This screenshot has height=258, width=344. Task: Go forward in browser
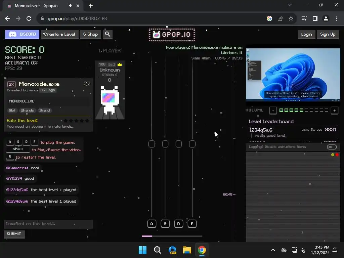tap(18, 19)
